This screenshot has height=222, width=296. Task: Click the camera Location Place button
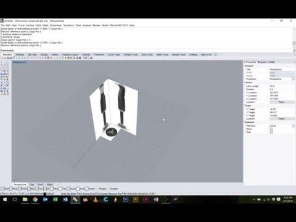[x=281, y=102]
